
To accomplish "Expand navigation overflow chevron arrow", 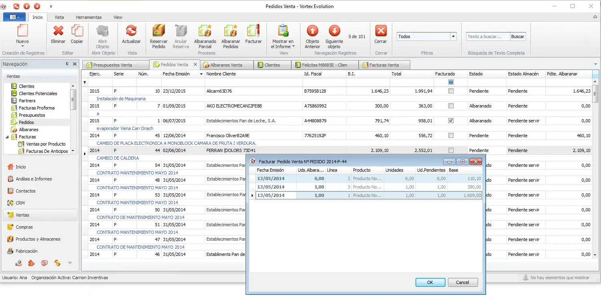I will (70, 263).
